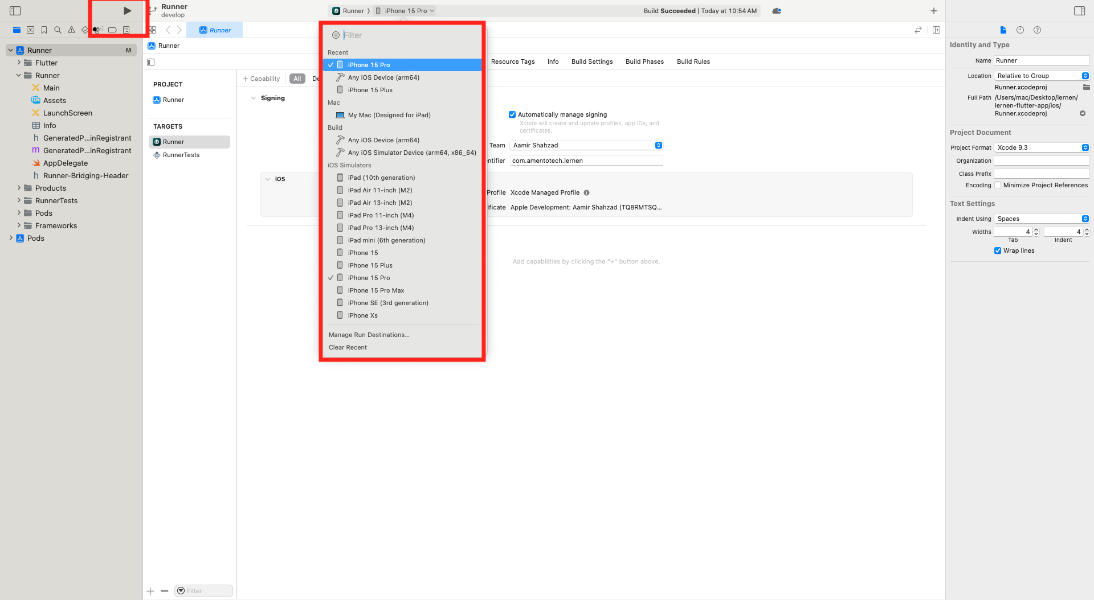Select the All capabilities filter

pos(297,79)
